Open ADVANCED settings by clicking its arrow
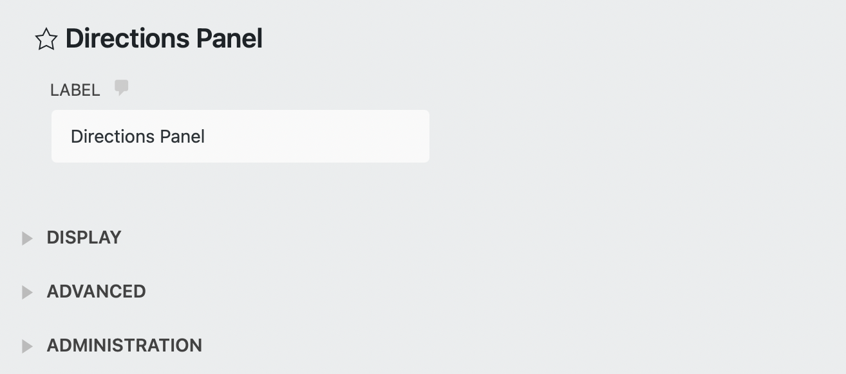This screenshot has height=374, width=846. [x=28, y=291]
